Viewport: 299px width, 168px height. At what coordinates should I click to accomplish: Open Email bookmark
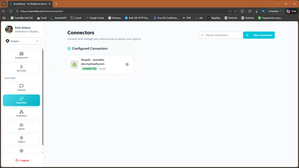coord(42,18)
